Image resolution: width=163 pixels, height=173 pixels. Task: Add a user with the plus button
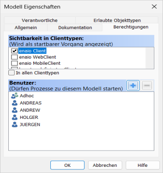click(x=133, y=85)
